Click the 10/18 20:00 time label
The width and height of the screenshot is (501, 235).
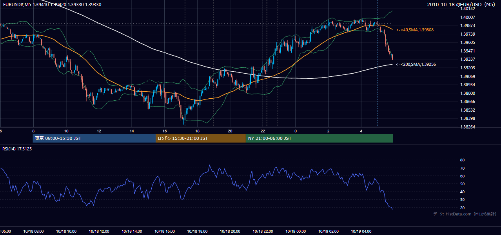point(230,231)
